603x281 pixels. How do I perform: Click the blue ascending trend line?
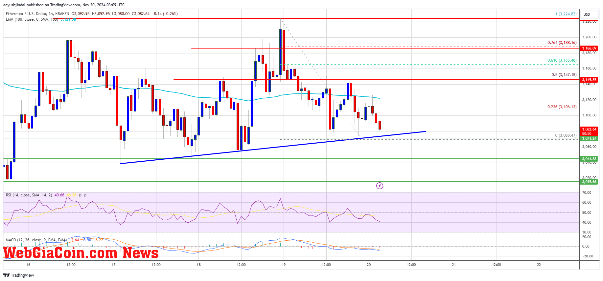click(273, 148)
